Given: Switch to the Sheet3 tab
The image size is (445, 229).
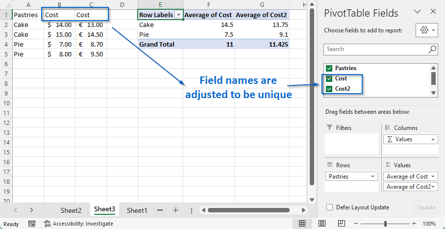Looking at the screenshot, I should [x=105, y=209].
